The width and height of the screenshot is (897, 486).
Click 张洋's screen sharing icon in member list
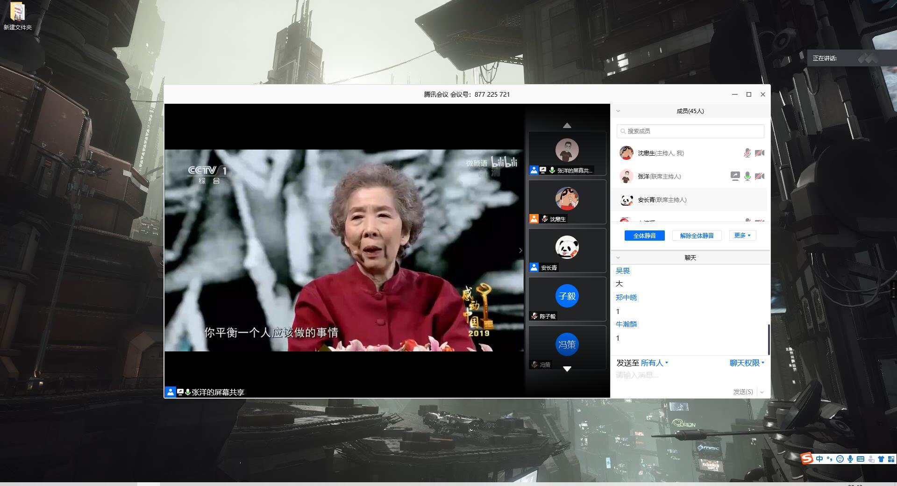[735, 176]
